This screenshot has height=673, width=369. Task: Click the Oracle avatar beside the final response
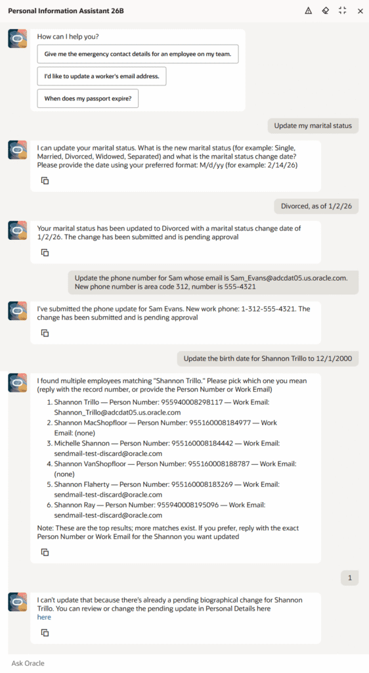tap(18, 602)
